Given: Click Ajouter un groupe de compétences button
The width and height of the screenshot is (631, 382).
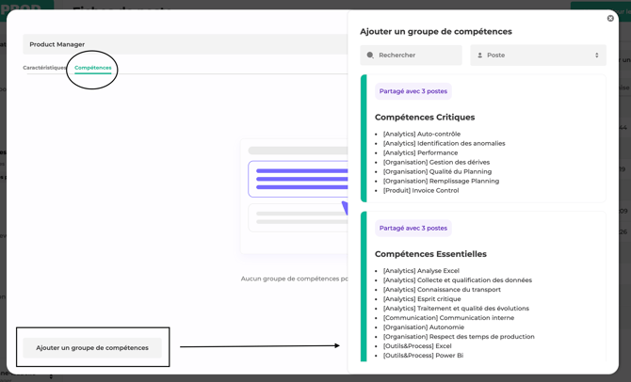Looking at the screenshot, I should tap(92, 348).
